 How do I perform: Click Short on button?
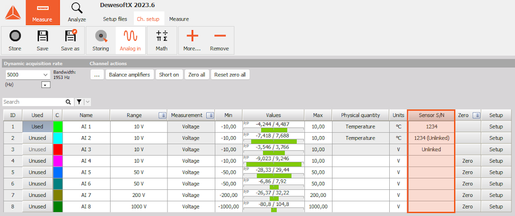pos(169,75)
